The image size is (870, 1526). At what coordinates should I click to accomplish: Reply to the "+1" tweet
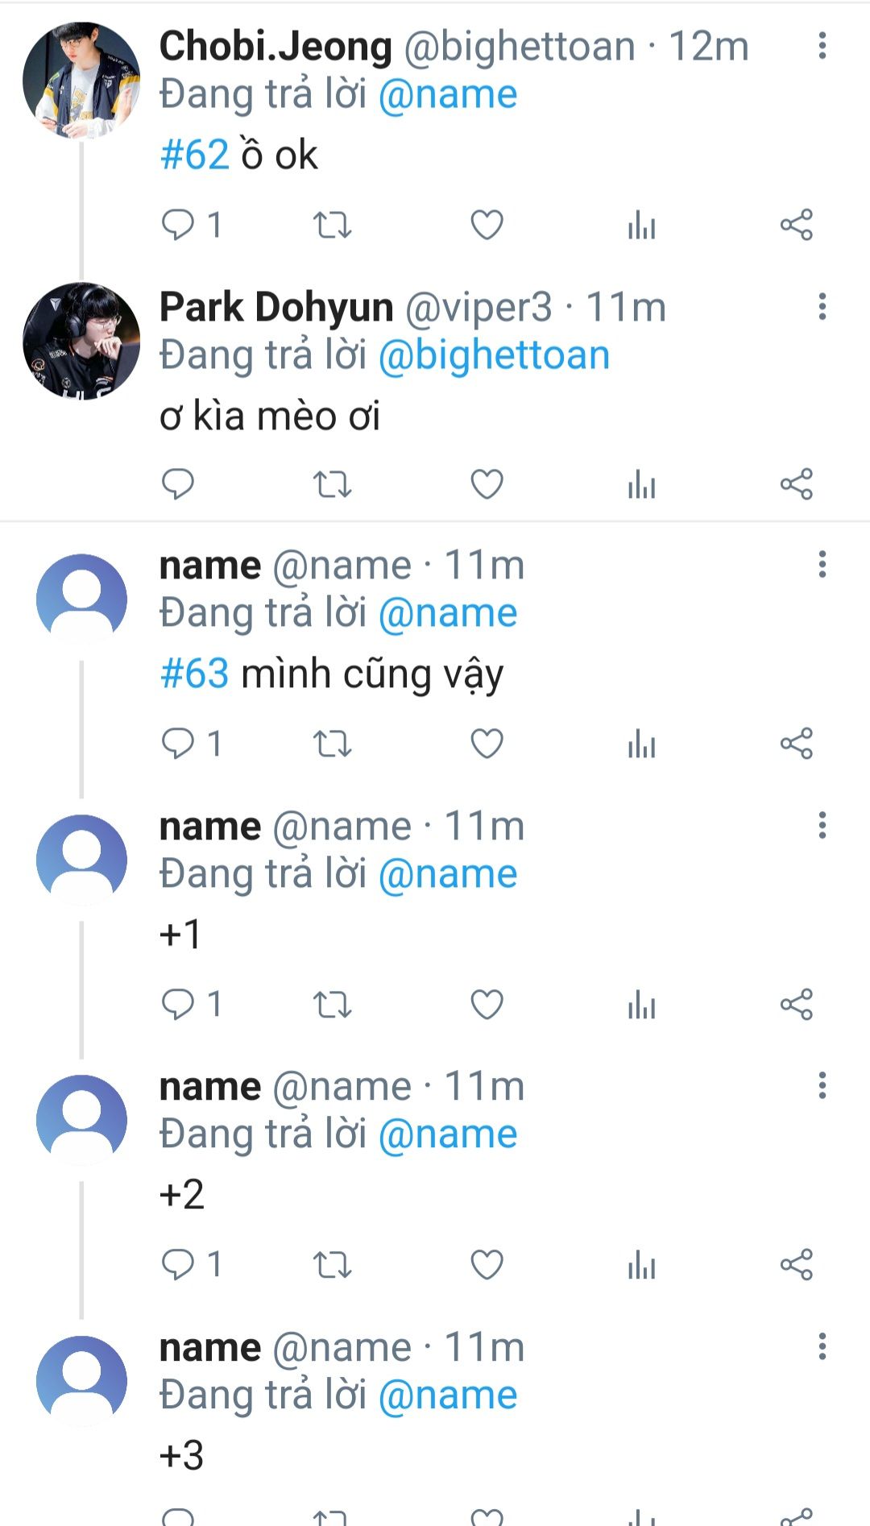pos(178,1005)
